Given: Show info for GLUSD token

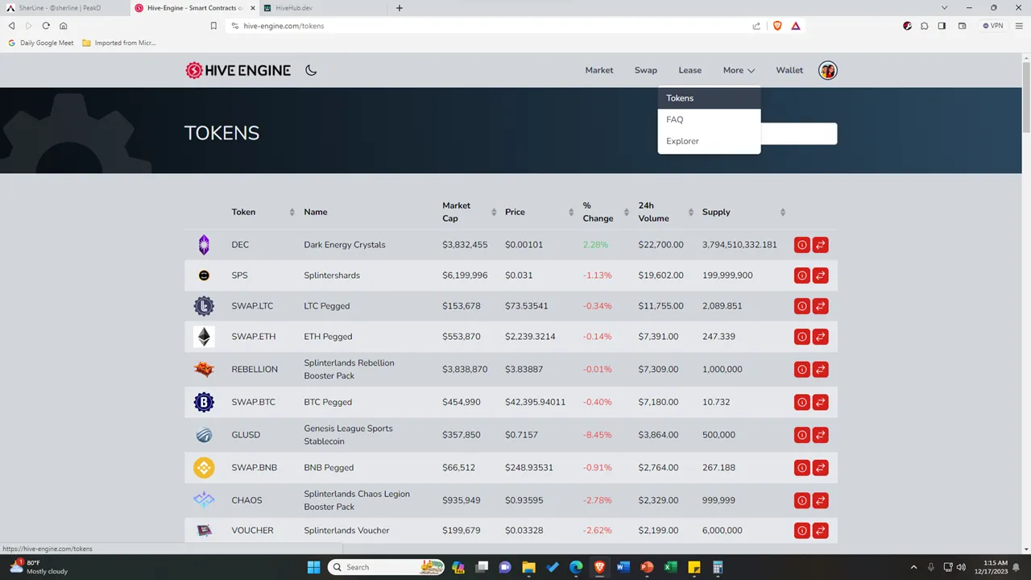Looking at the screenshot, I should [x=801, y=435].
